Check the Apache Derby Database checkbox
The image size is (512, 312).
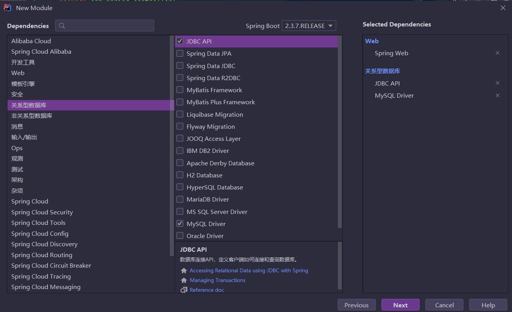pyautogui.click(x=180, y=163)
